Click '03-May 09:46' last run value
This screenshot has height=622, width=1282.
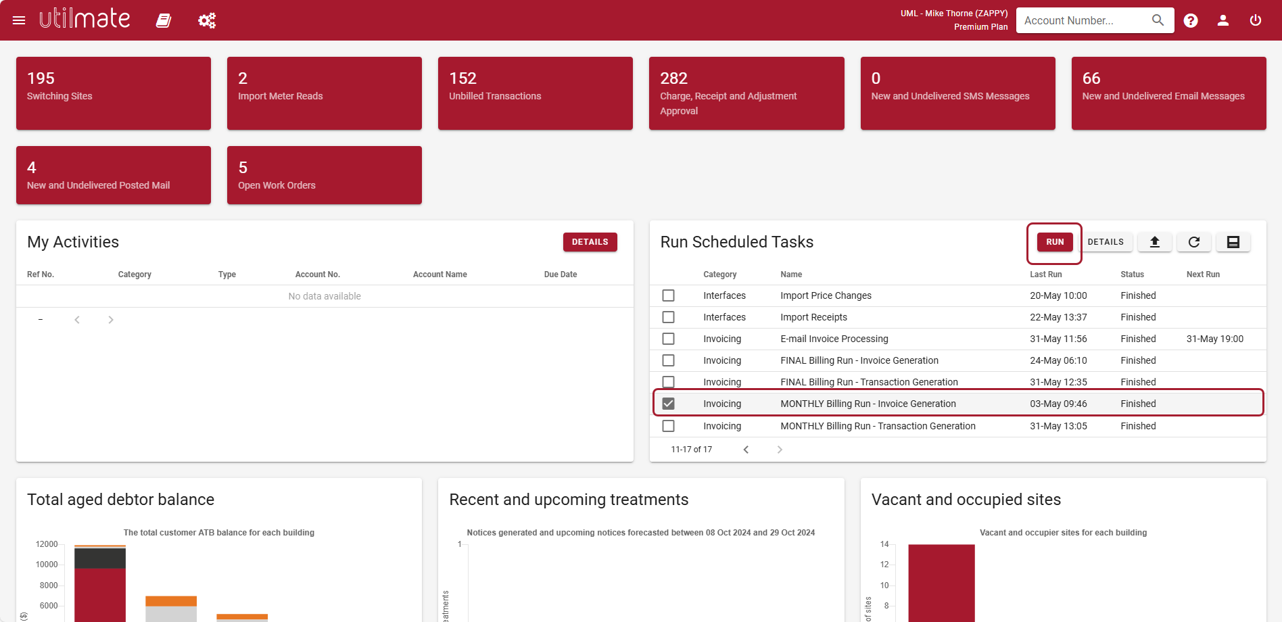click(1058, 404)
